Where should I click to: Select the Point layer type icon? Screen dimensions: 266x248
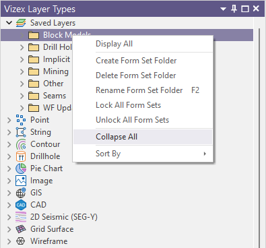pos(21,120)
